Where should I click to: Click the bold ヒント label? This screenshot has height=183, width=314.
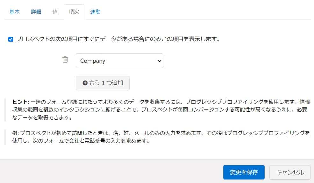coord(21,102)
